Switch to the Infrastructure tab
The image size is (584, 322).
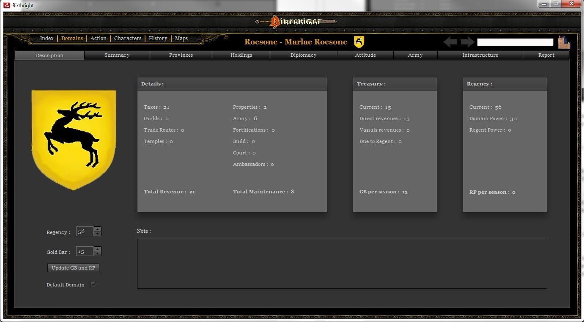click(x=480, y=55)
